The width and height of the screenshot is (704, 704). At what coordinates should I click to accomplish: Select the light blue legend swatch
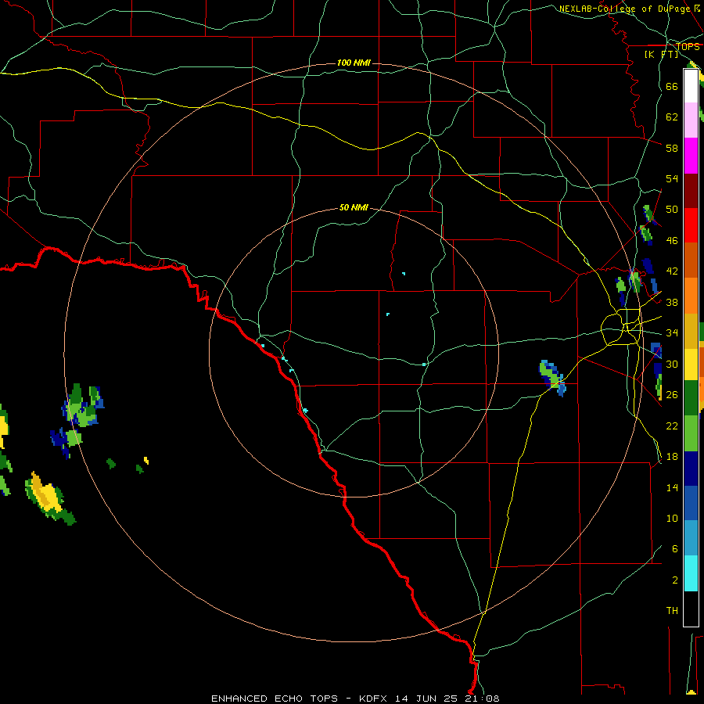691,538
